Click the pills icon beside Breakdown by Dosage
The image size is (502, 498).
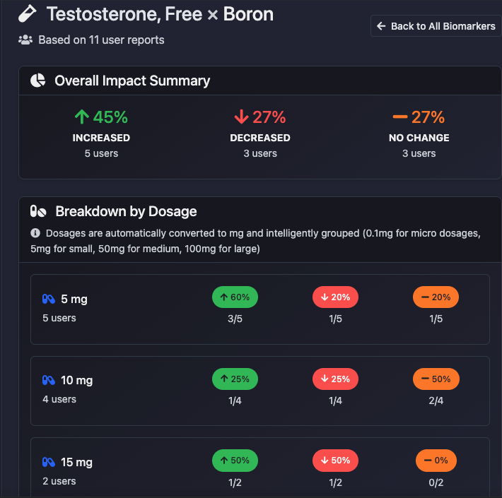38,211
